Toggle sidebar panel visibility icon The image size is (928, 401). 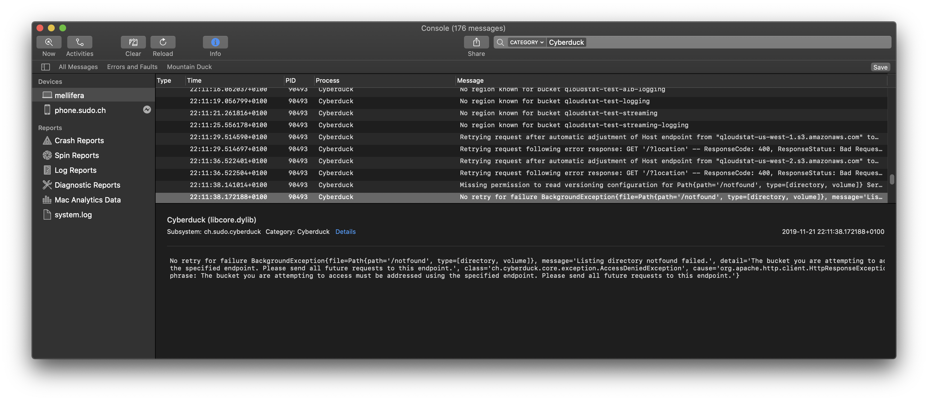tap(44, 66)
